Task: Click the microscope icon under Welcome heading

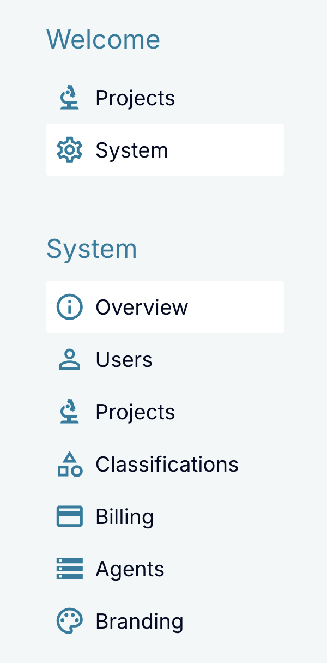Action: (x=70, y=98)
